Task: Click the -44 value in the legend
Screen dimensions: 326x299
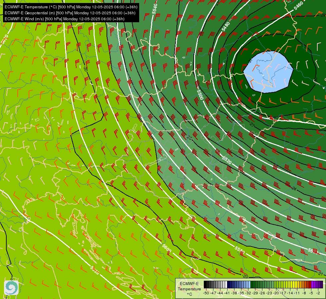Action: [x=220, y=293]
